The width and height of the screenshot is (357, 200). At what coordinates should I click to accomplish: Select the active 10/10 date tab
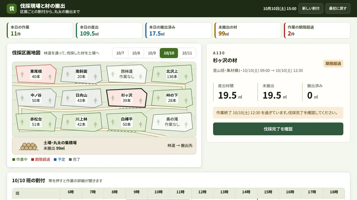[169, 53]
